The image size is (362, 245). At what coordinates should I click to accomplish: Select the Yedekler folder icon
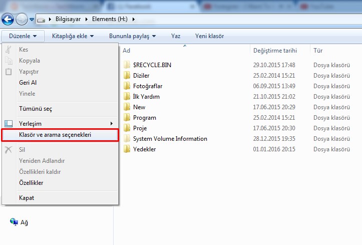point(127,149)
